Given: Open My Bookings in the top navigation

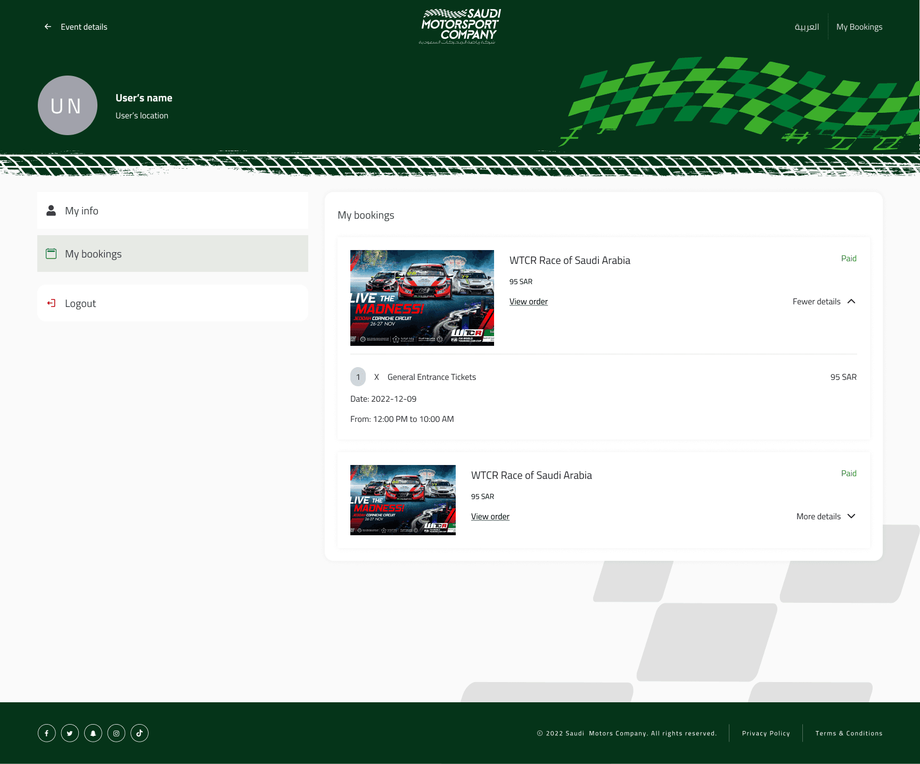Looking at the screenshot, I should [859, 27].
